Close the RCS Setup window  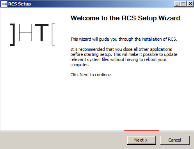pyautogui.click(x=190, y=4)
